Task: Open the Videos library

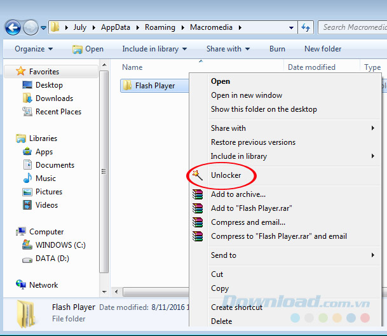Action: [x=46, y=205]
